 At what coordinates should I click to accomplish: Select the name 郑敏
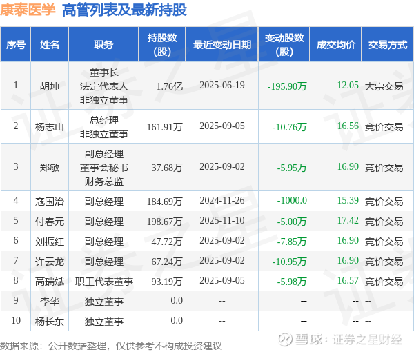coord(50,168)
